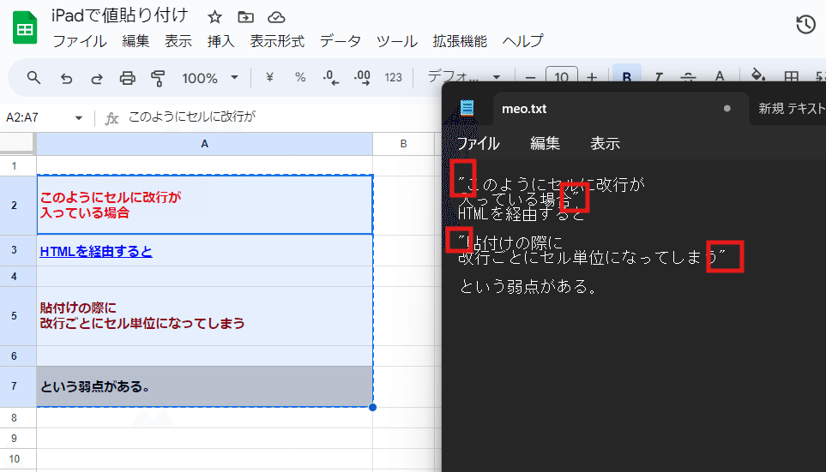Click the document title iPadで値貼り付け
Viewport: 826px width, 472px height.
(x=119, y=15)
